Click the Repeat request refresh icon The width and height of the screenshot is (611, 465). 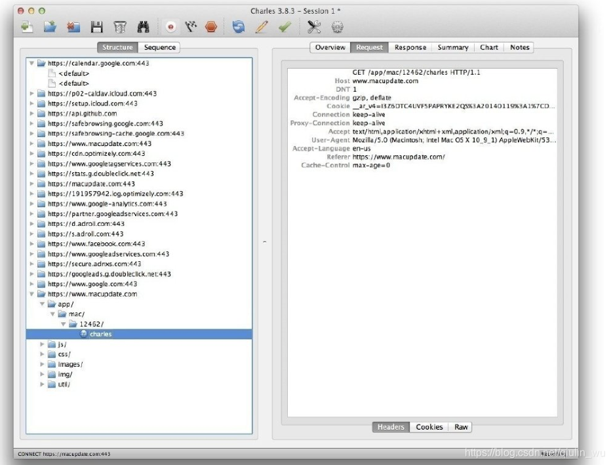[x=239, y=27]
